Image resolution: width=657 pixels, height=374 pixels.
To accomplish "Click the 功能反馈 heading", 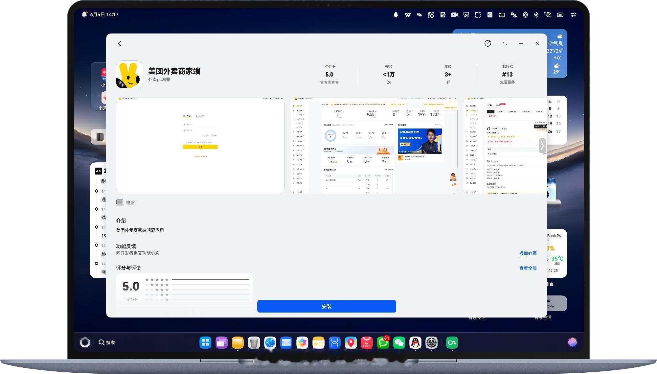I will click(x=126, y=246).
